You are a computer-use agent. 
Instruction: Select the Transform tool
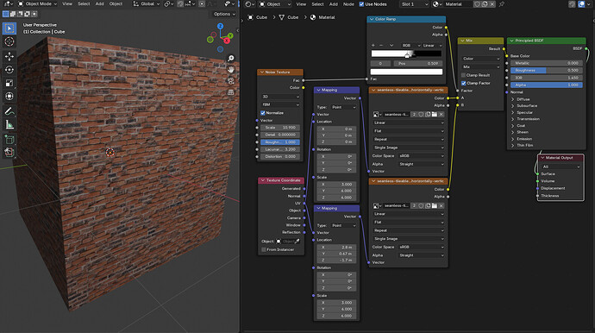coord(9,97)
